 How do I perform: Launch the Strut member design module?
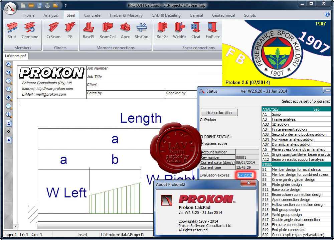pos(12,31)
